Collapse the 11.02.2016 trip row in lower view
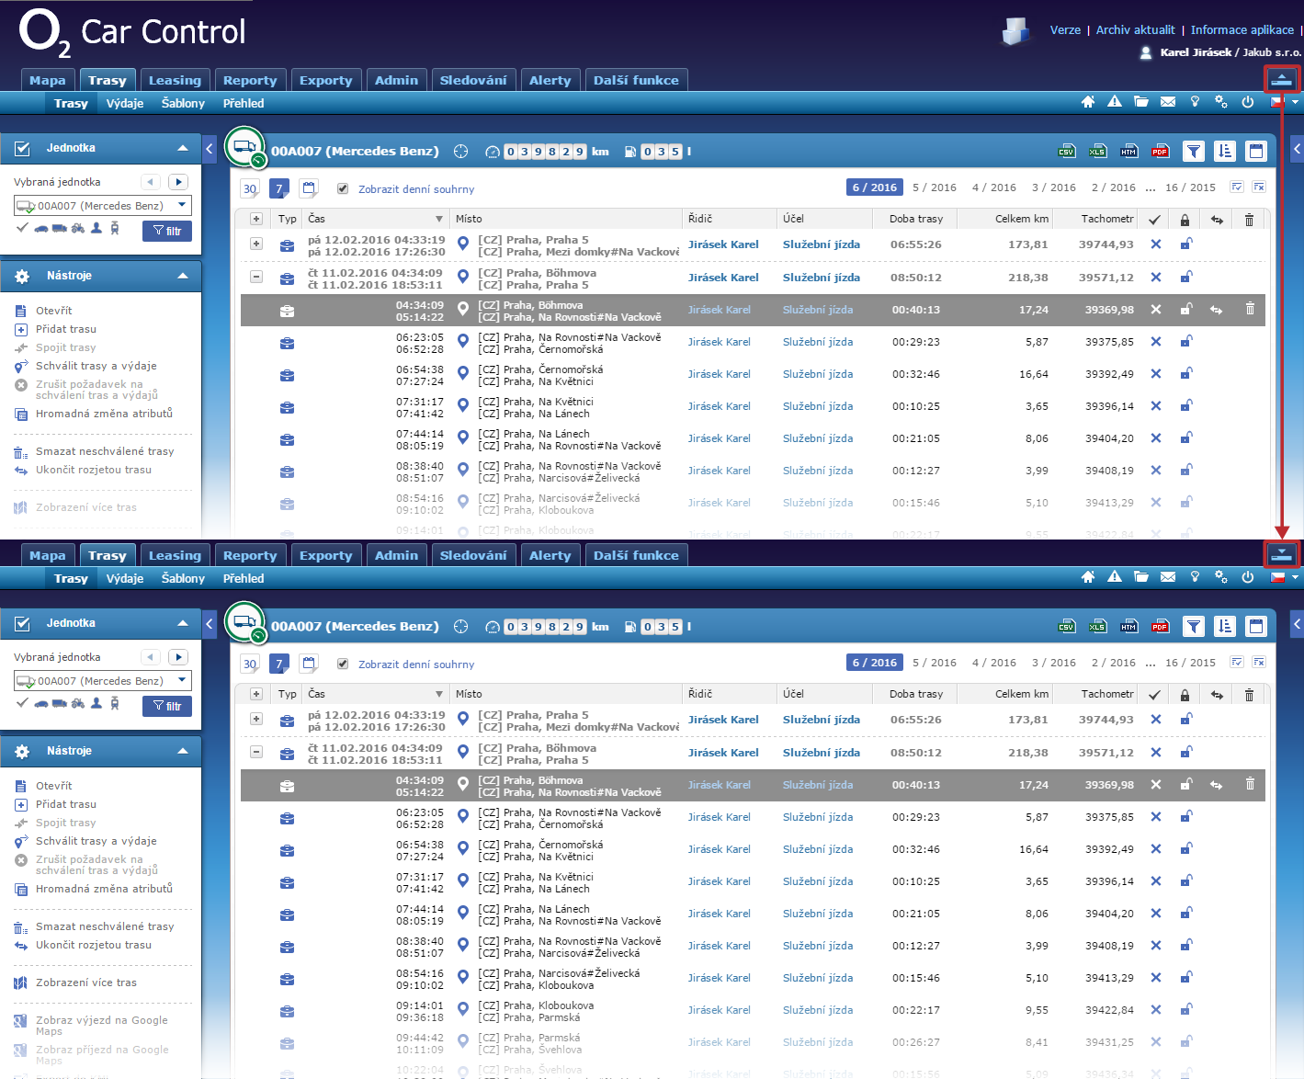Screen dimensions: 1304x1079 256,752
